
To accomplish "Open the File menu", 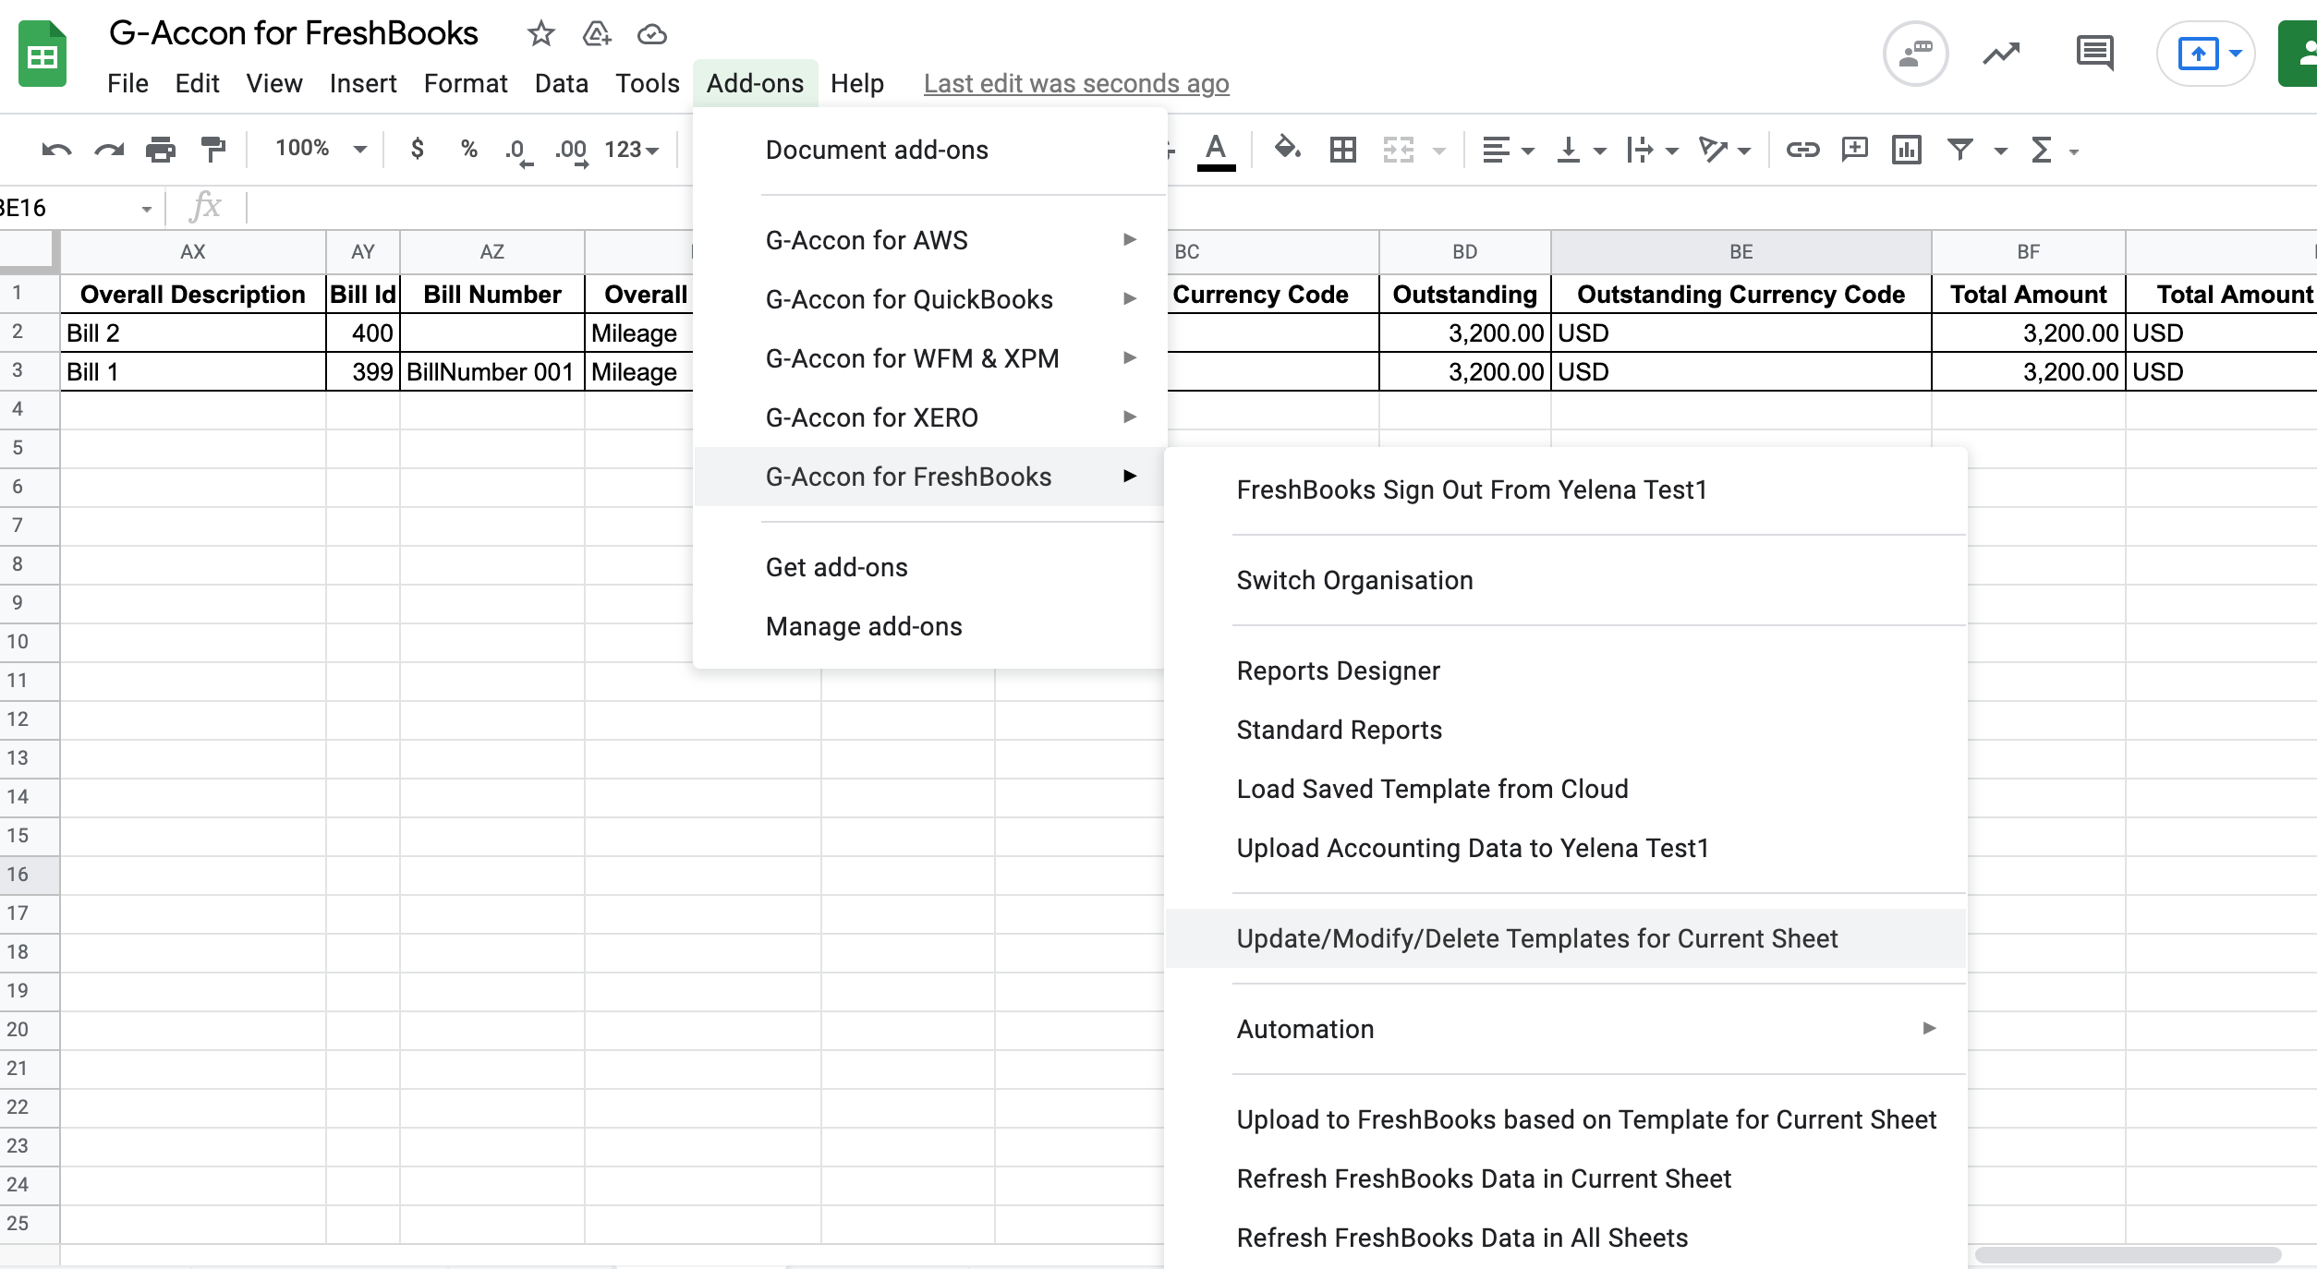I will [127, 84].
